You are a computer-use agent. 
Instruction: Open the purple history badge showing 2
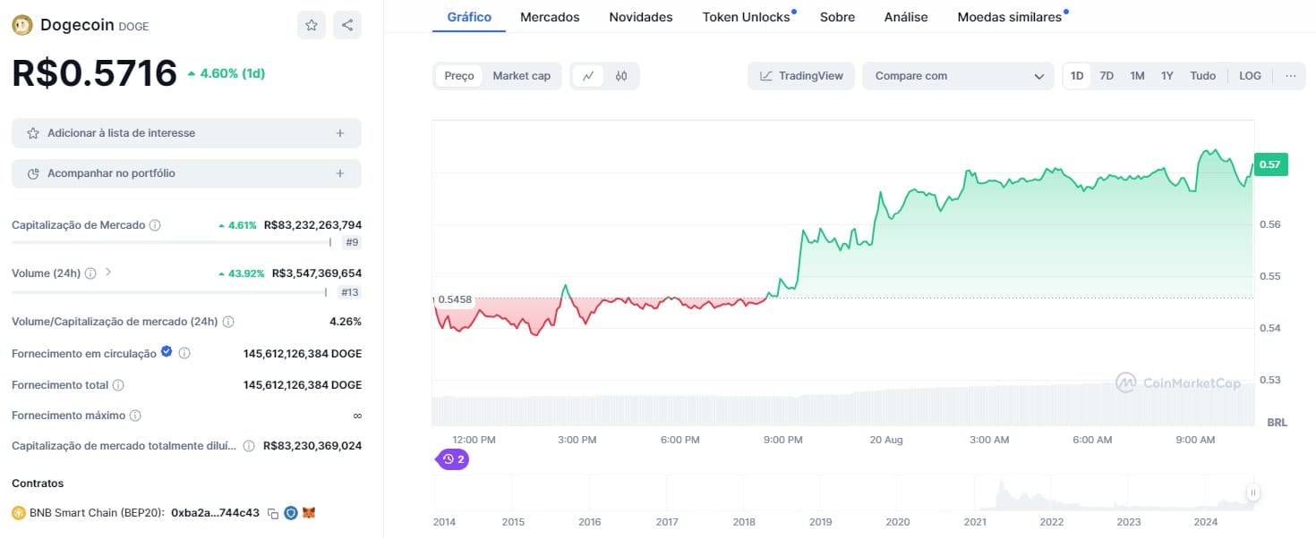[453, 459]
